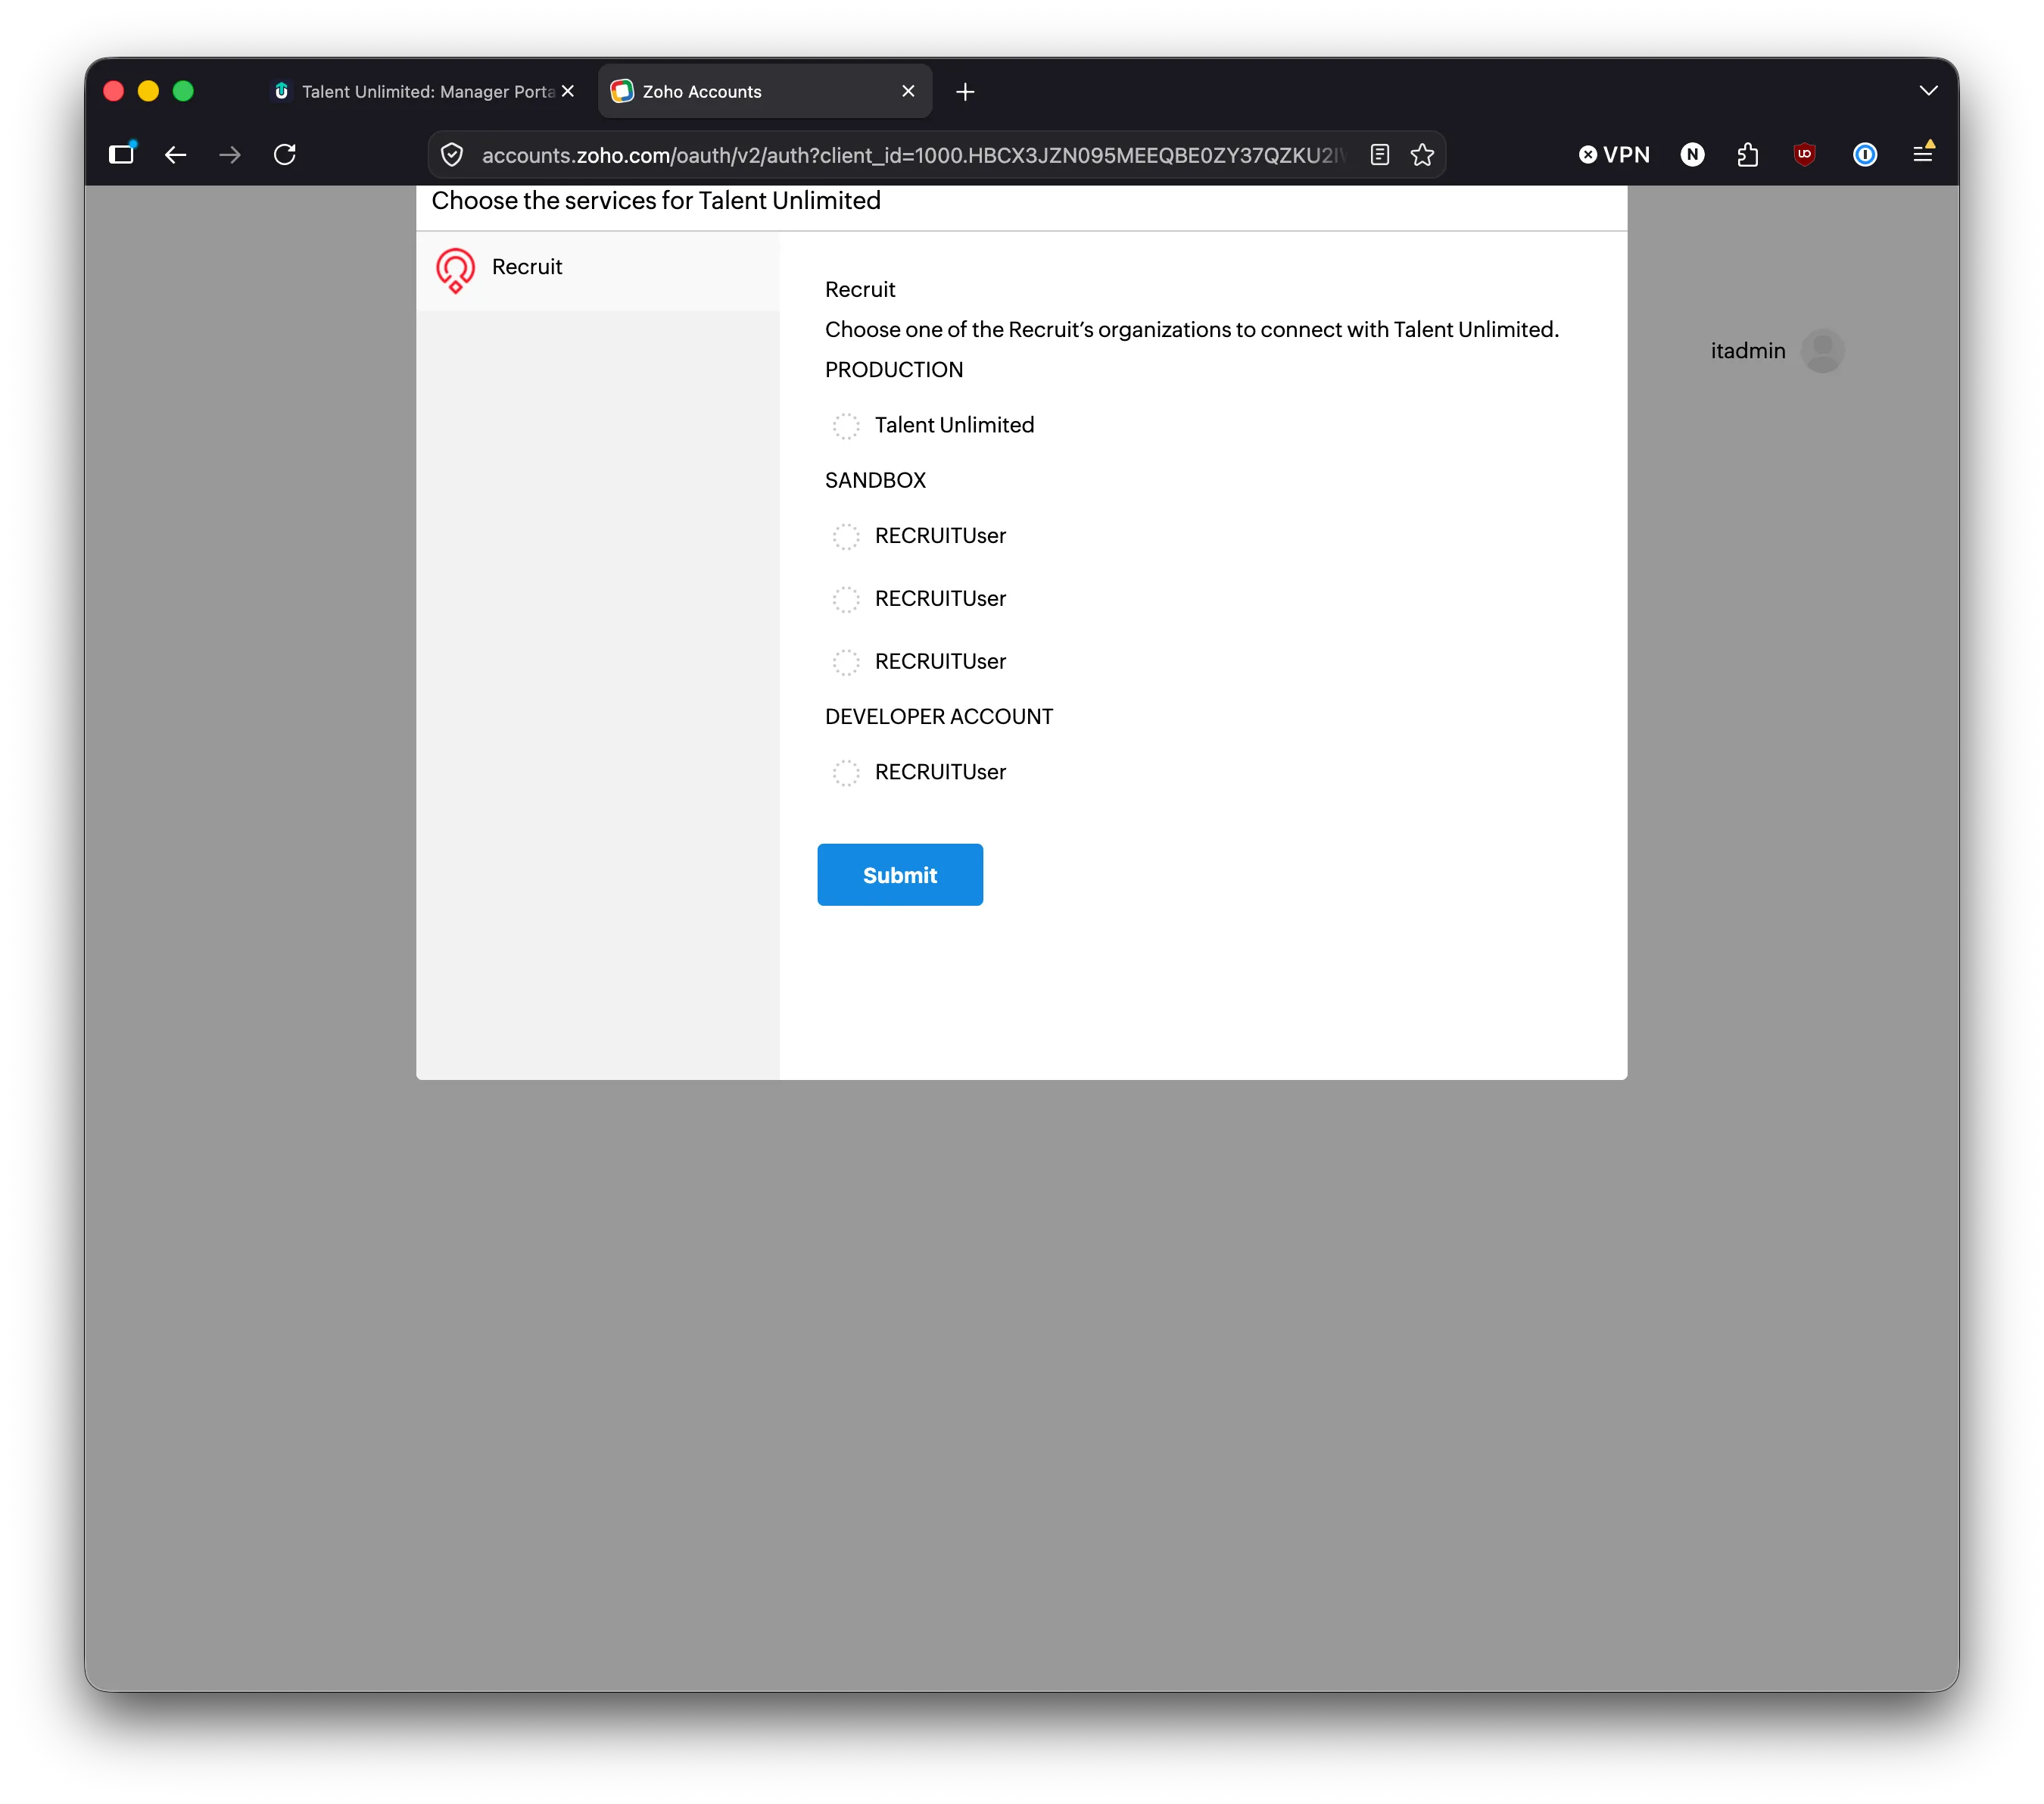Click the tracking protection shield icon

tap(452, 155)
